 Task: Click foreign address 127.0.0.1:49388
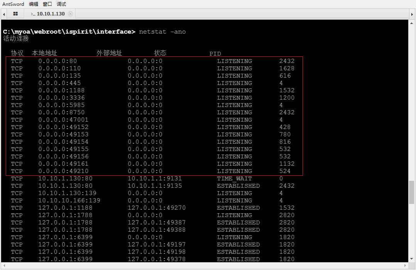tap(157, 230)
